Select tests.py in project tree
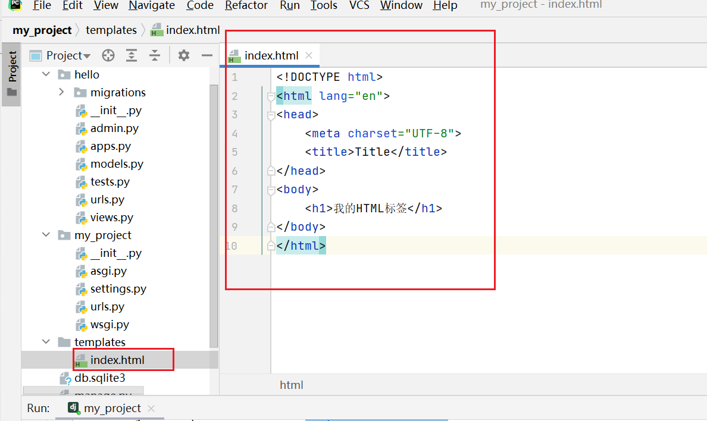Screen dimensions: 707x421 point(110,181)
